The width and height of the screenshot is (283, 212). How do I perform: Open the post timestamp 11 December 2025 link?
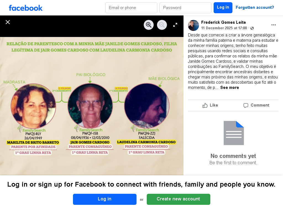[x=224, y=28]
